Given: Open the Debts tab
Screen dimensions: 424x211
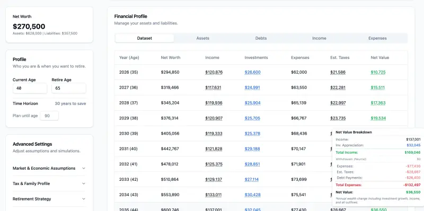Looking at the screenshot, I should 261,38.
